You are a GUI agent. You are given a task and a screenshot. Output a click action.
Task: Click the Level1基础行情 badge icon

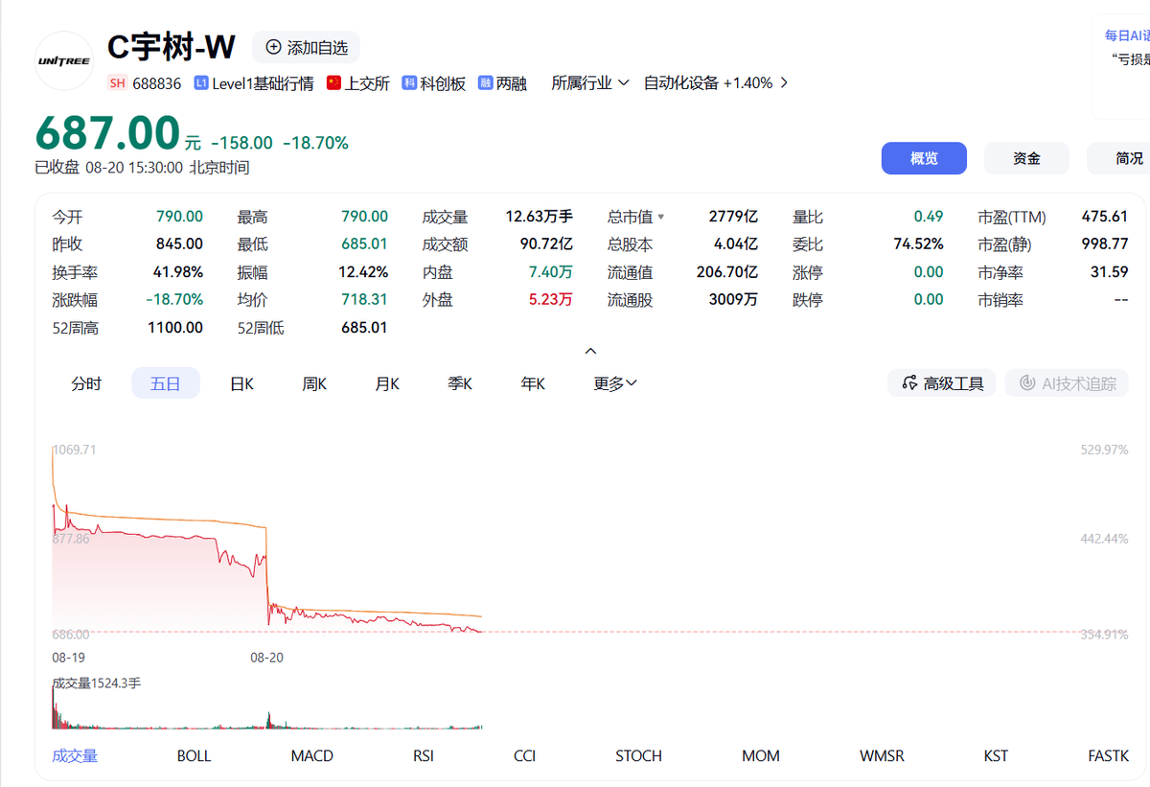(x=201, y=83)
